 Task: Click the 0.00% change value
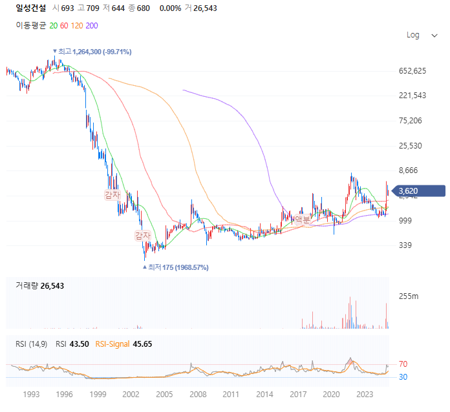click(171, 8)
